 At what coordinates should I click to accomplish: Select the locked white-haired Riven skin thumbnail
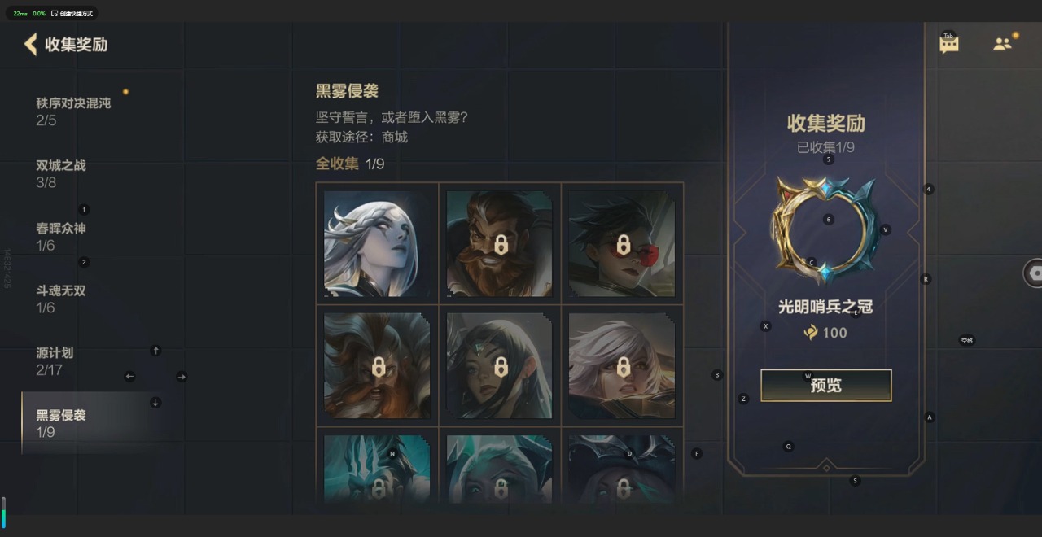(622, 366)
